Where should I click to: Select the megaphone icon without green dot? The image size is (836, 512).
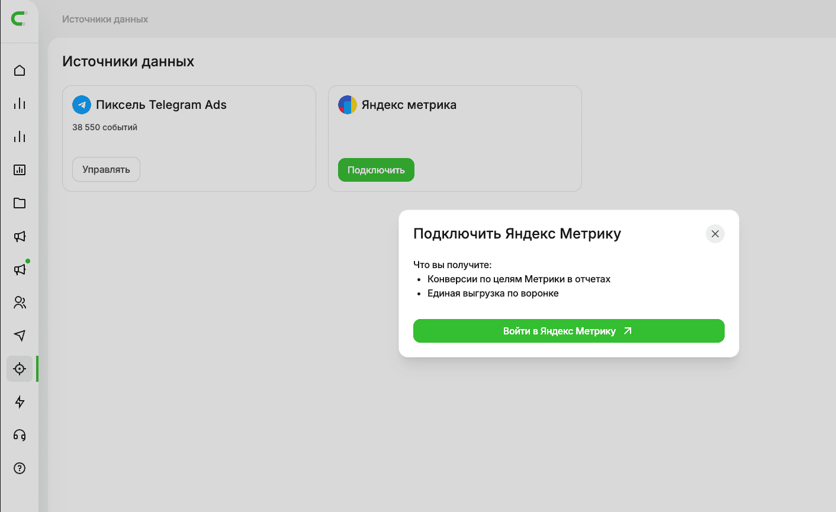point(20,236)
